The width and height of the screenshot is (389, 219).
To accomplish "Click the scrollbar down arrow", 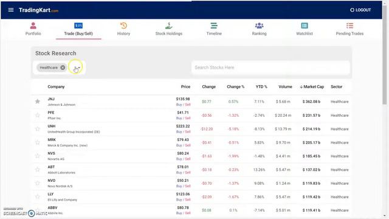I will click(x=385, y=216).
